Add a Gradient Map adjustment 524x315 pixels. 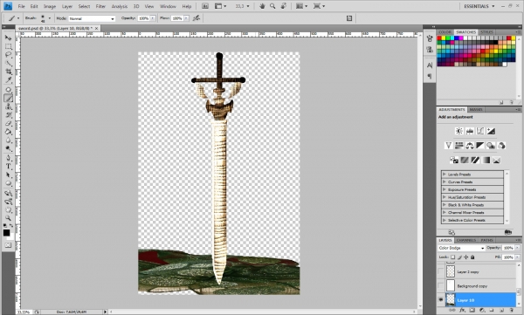[486, 160]
